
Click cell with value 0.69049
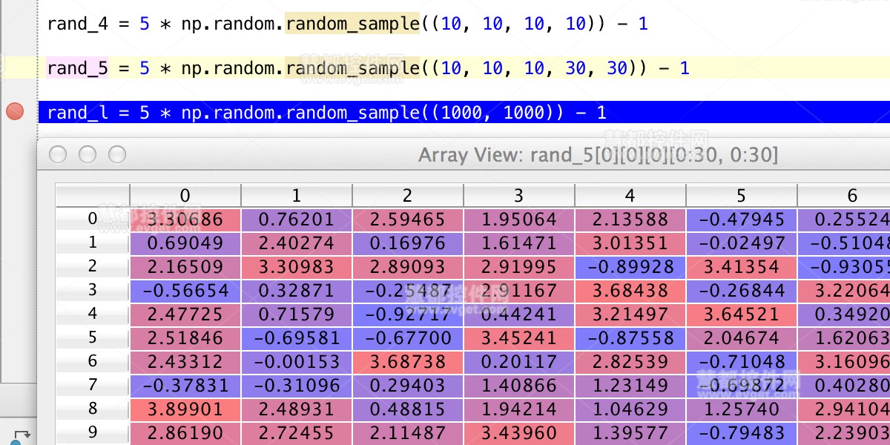pyautogui.click(x=185, y=243)
